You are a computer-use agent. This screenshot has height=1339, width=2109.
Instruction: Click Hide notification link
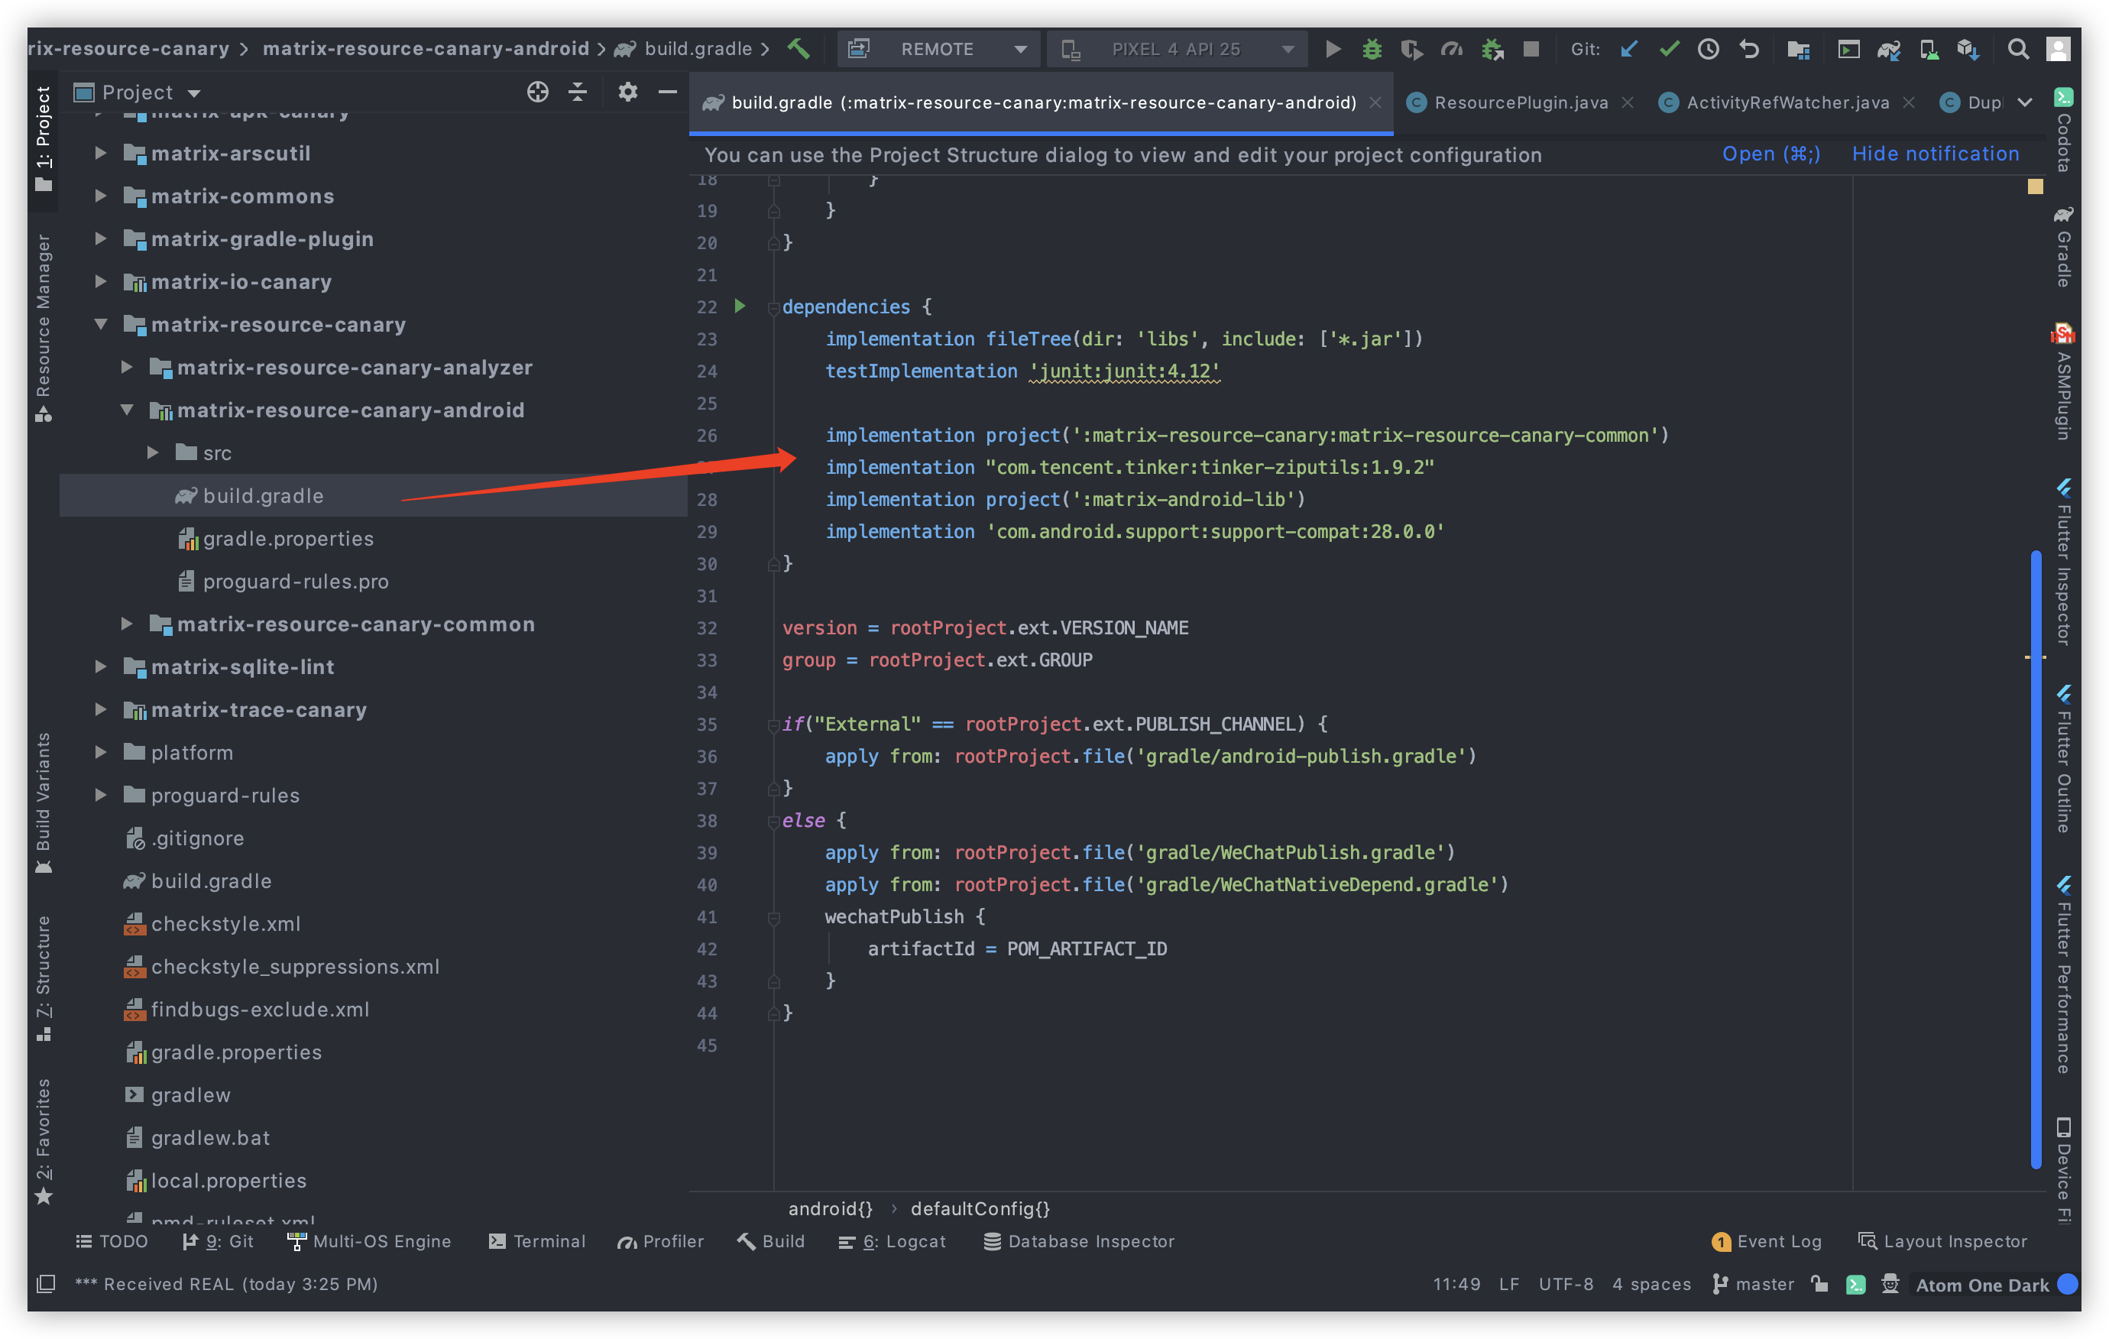point(1935,154)
